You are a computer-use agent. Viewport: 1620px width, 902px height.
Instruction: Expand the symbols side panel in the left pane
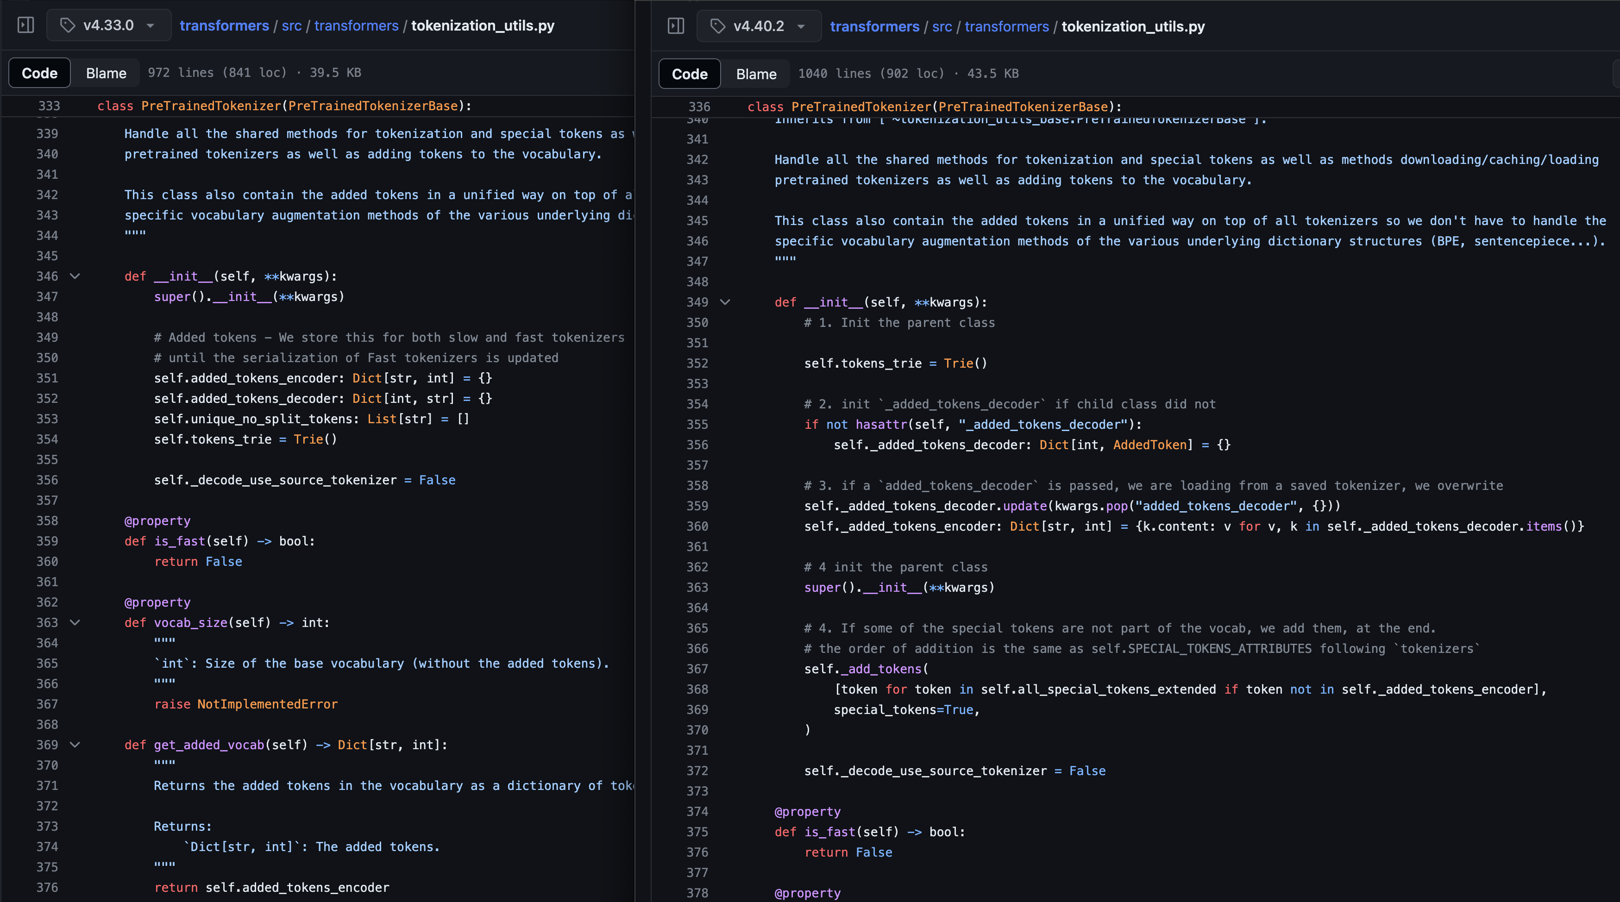[26, 25]
